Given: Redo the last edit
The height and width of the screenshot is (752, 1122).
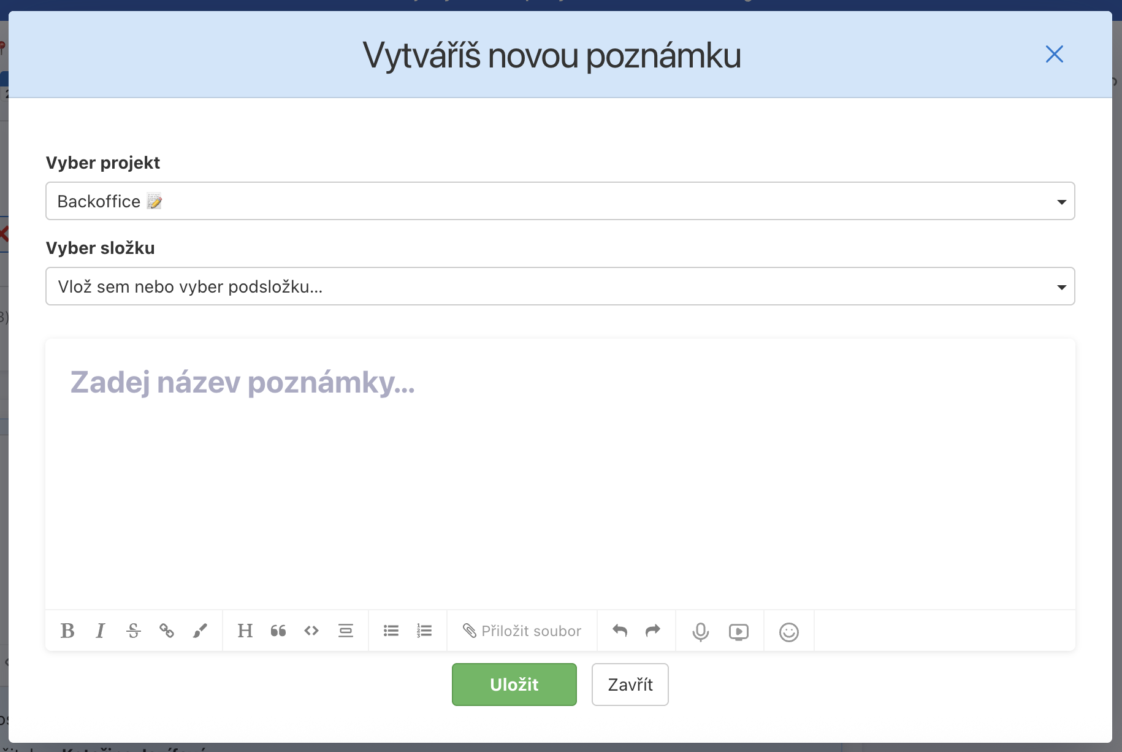Looking at the screenshot, I should coord(652,631).
